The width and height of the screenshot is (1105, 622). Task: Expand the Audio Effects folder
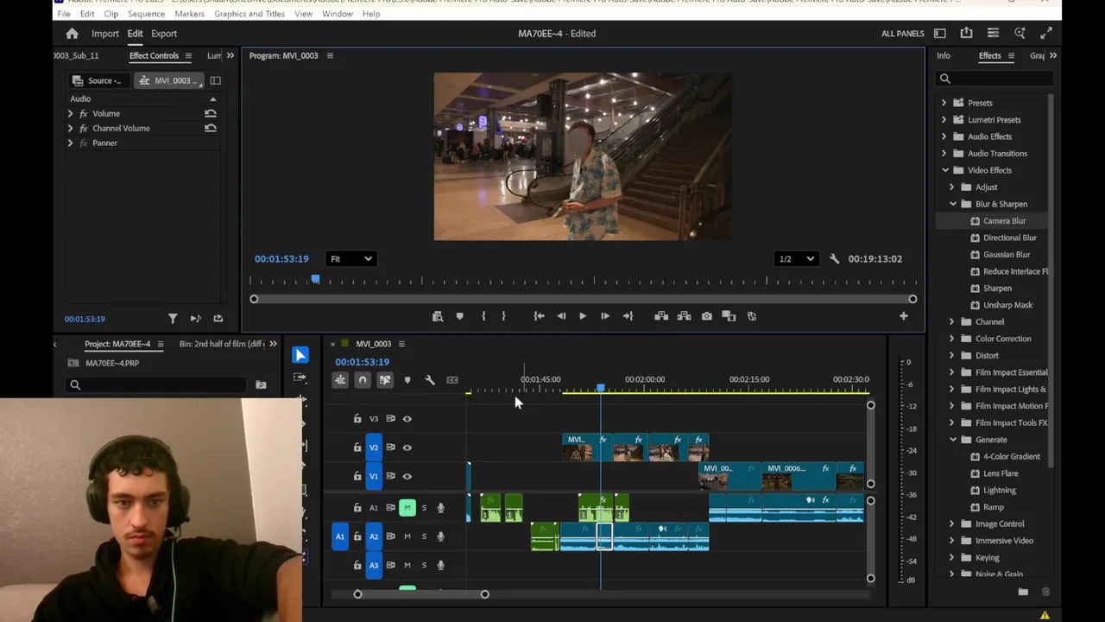point(944,136)
